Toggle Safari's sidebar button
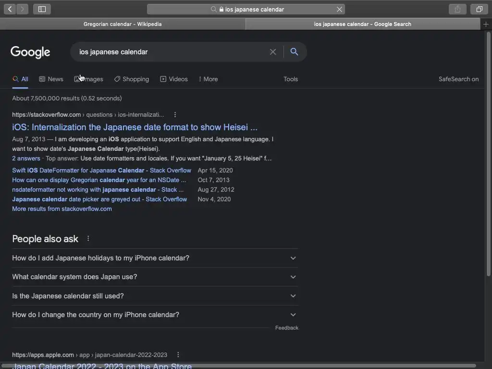Screen dimensions: 492x369 (42, 9)
